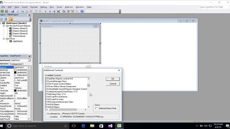Check DeviceManager Class control
The image size is (230, 129).
pyautogui.click(x=46, y=81)
